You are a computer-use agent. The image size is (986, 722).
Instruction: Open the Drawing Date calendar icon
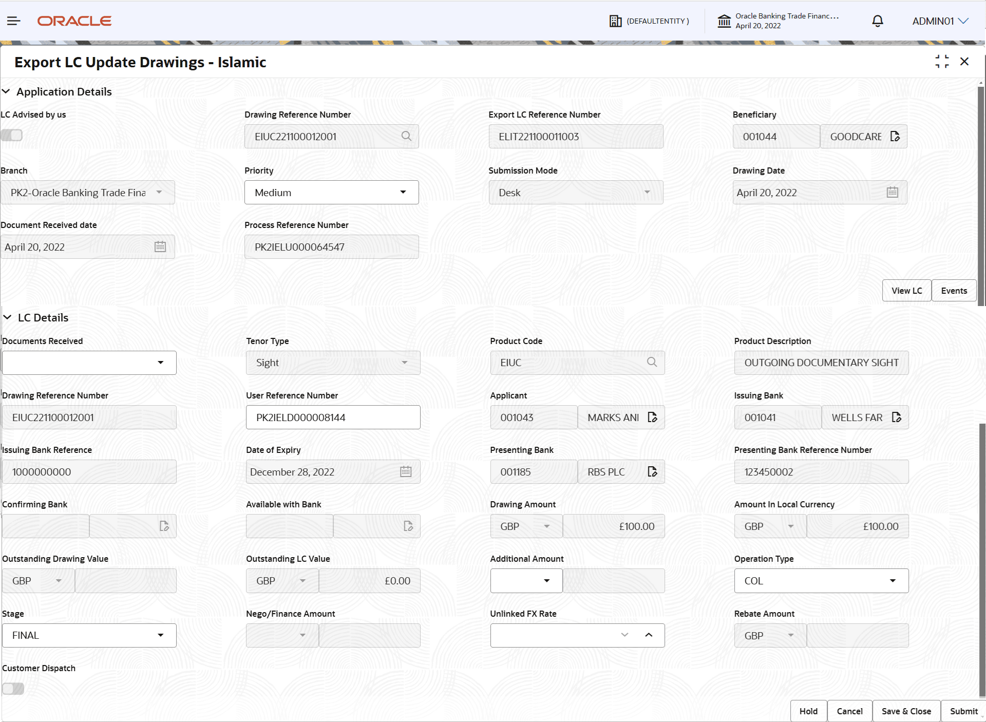[x=893, y=192]
